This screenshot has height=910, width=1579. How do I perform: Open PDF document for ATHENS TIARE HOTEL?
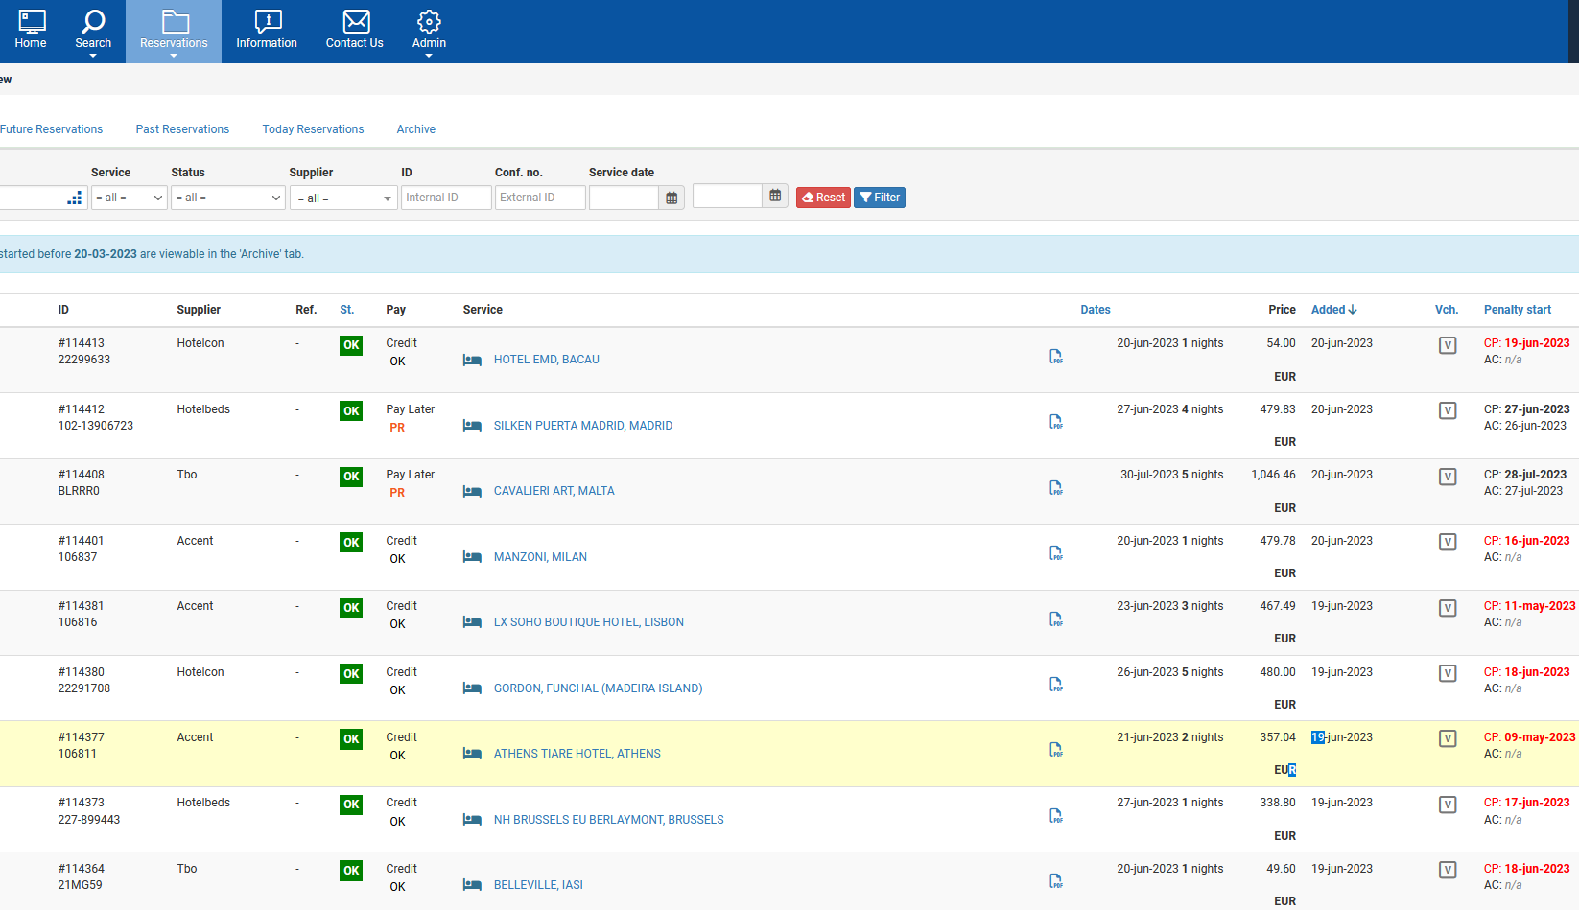click(1055, 750)
